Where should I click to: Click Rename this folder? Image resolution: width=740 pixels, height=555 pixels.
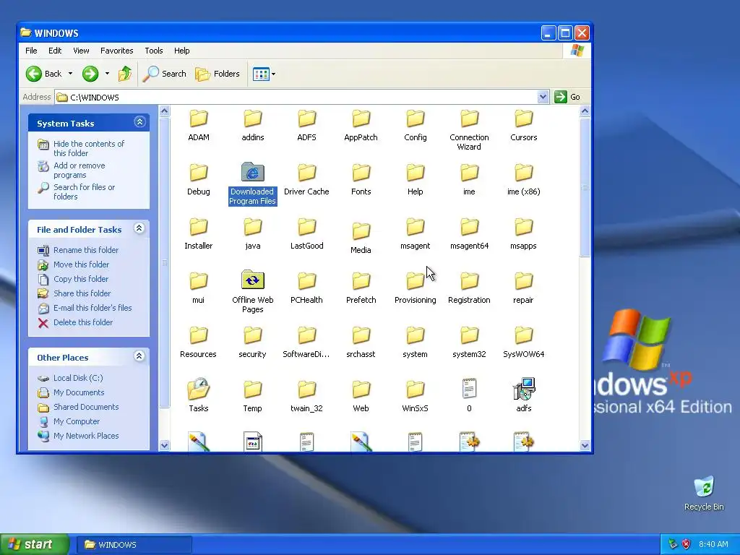pos(78,250)
